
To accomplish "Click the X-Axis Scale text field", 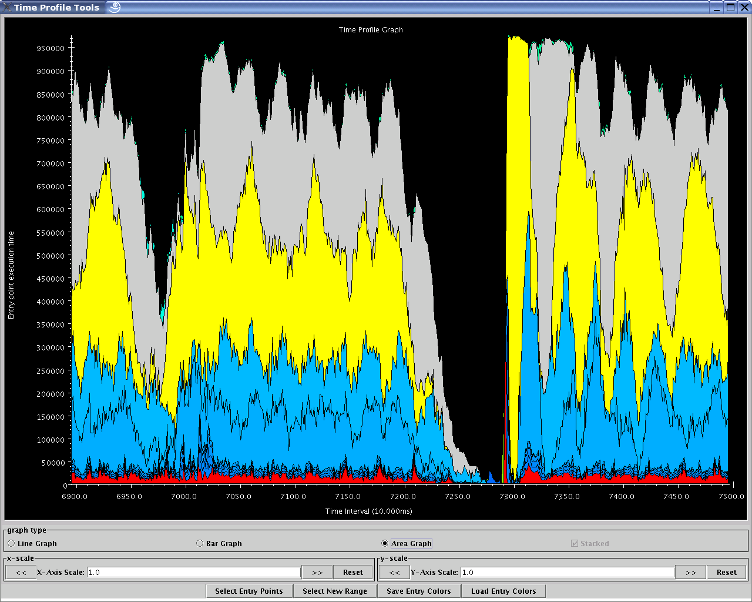I will tap(193, 573).
